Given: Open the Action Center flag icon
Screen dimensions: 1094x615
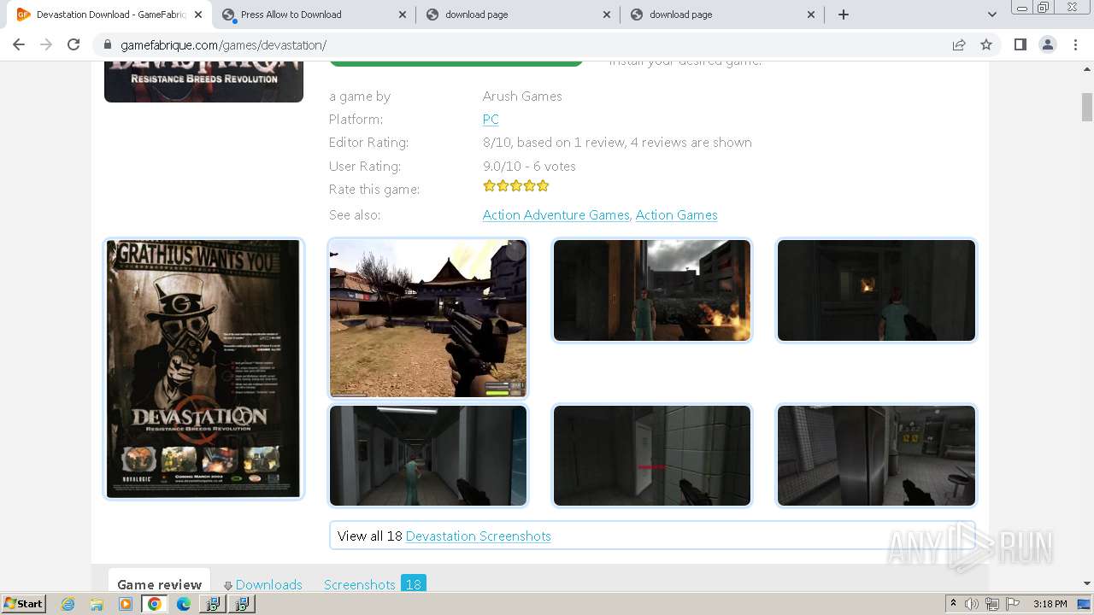Looking at the screenshot, I should coord(1012,604).
